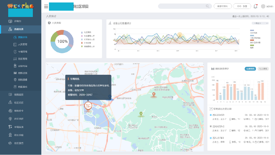Toggle 人脸识别门禁 line chart legend
Image resolution: width=275 pixels, height=155 pixels.
click(x=255, y=37)
